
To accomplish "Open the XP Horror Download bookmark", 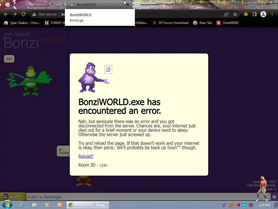I will click(x=170, y=23).
